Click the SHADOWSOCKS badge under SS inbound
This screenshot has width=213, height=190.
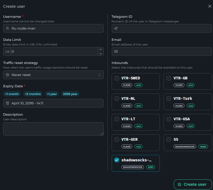tap(185, 146)
